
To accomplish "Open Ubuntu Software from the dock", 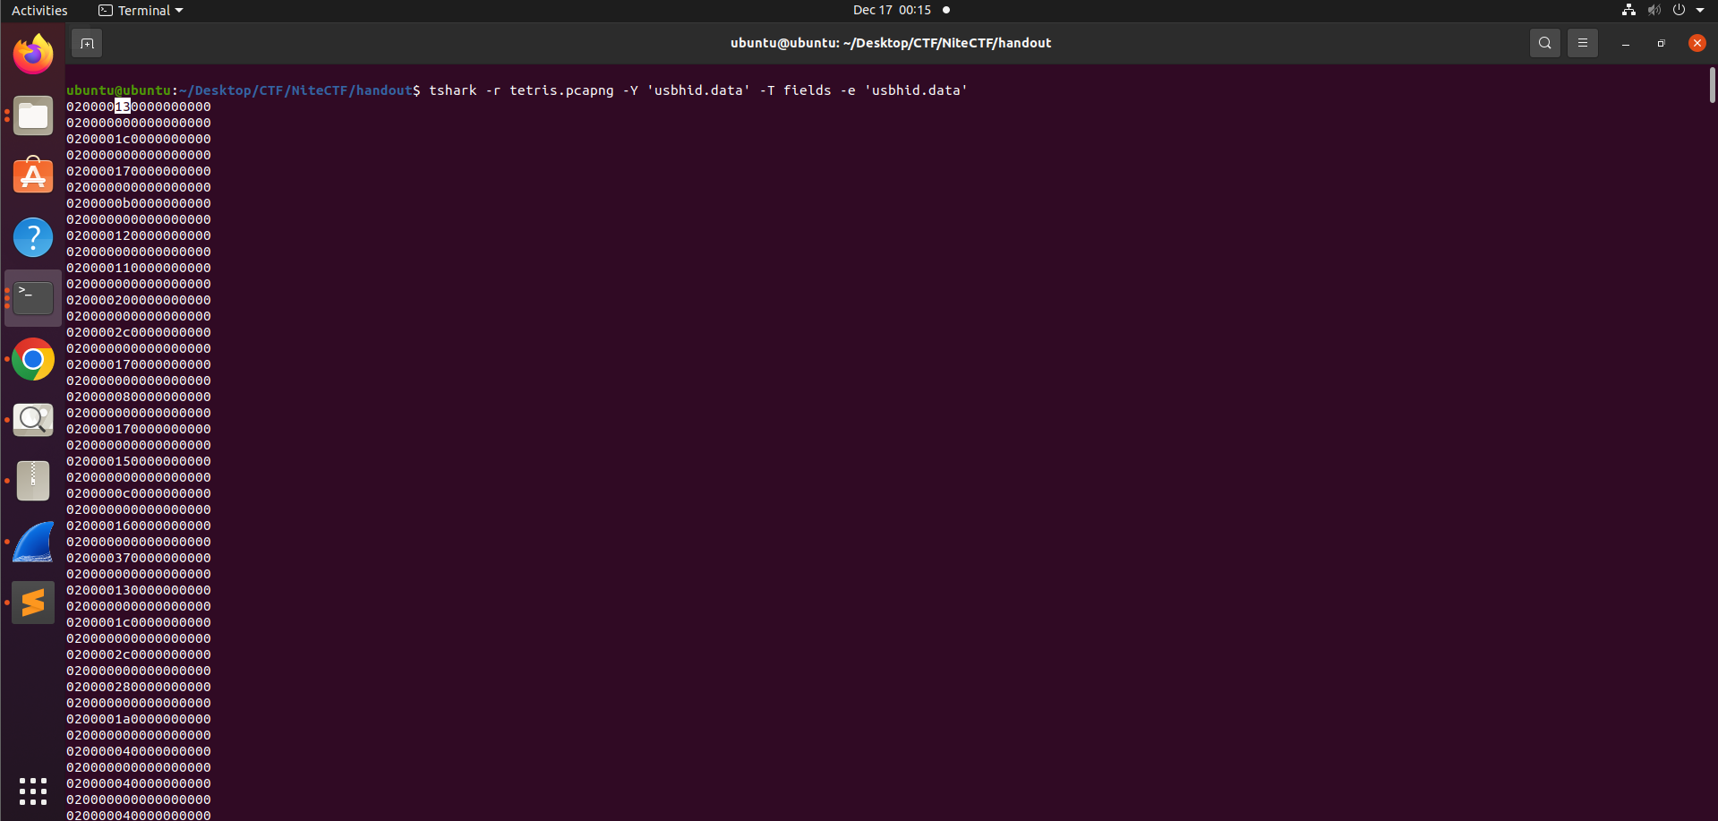I will 33,176.
